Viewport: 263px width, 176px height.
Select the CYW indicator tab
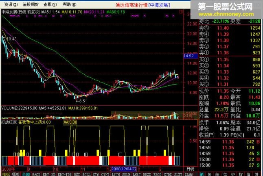96,174
